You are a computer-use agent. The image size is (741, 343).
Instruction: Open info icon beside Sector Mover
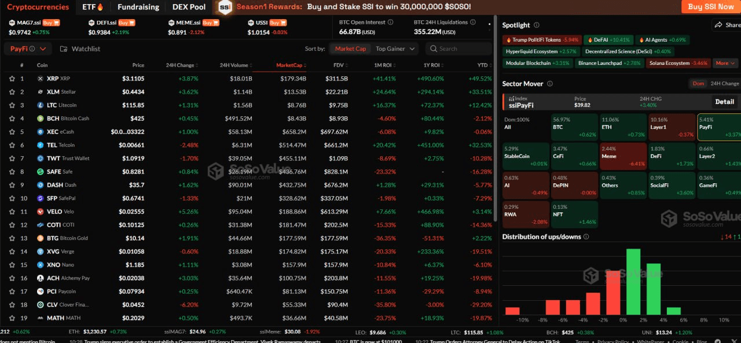(549, 84)
